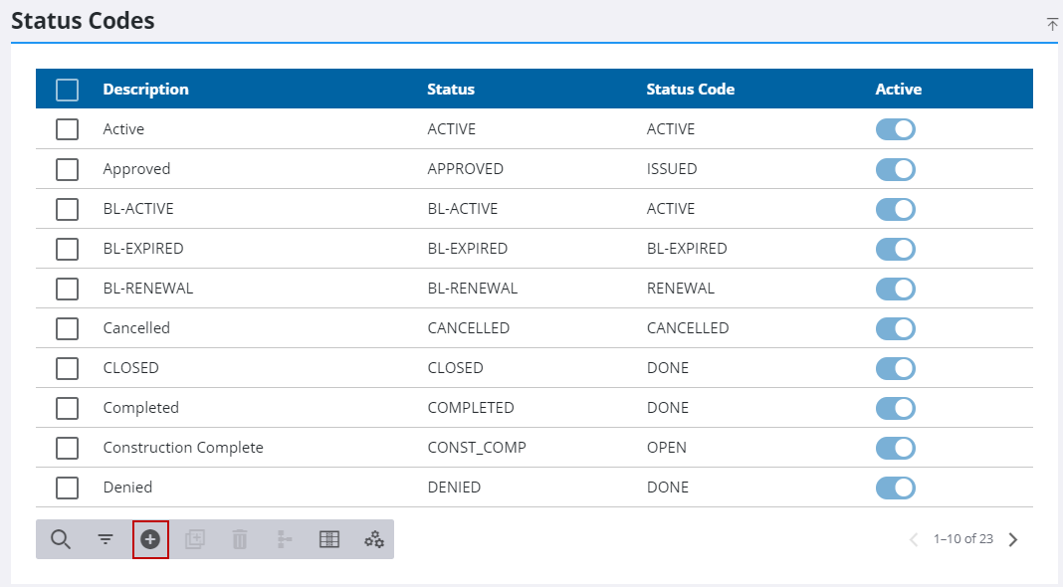Select the Approved row checkbox
1063x587 pixels.
point(67,169)
